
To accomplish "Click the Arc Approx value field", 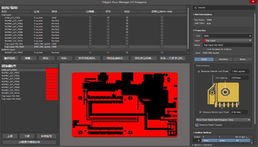I will (x=240, y=78).
